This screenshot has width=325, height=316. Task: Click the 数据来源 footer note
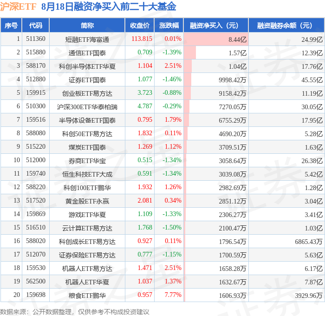[x=74, y=312]
